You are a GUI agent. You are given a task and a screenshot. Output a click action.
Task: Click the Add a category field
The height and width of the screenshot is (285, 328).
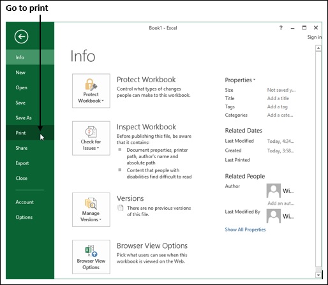tap(280, 115)
